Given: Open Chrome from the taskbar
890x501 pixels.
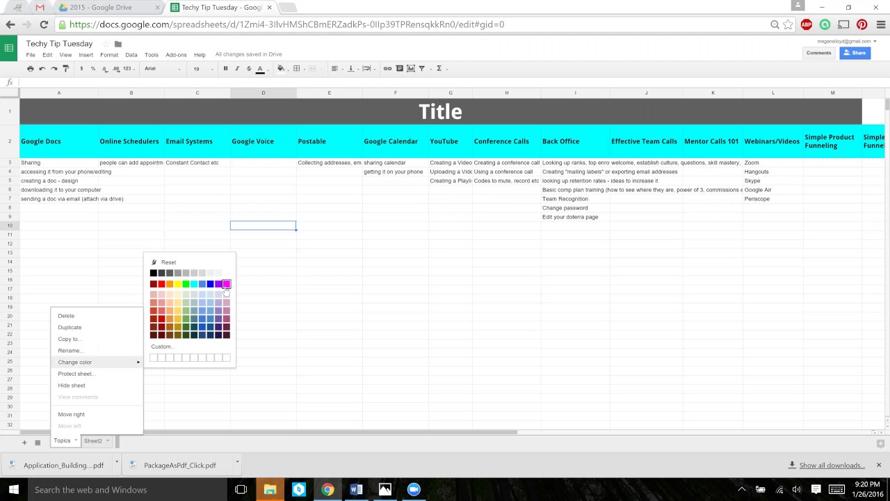Looking at the screenshot, I should (327, 490).
